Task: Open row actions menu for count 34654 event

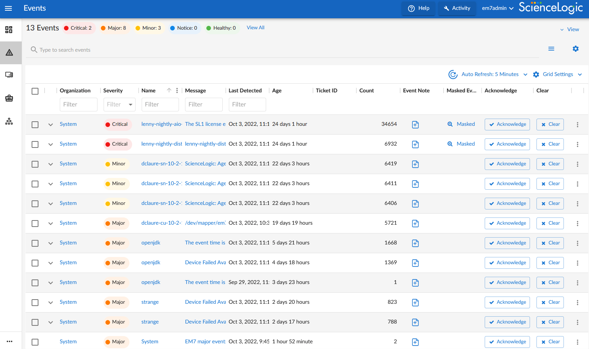Action: 578,125
